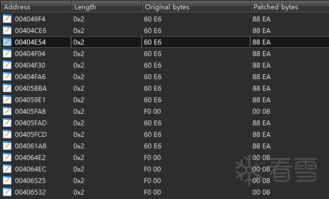Click the patch icon beside 00406532

(x=7, y=192)
